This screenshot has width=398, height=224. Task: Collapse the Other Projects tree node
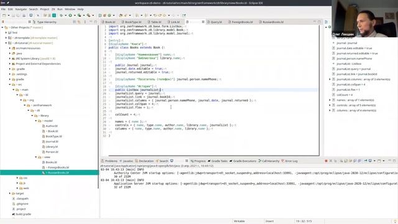tap(2, 27)
